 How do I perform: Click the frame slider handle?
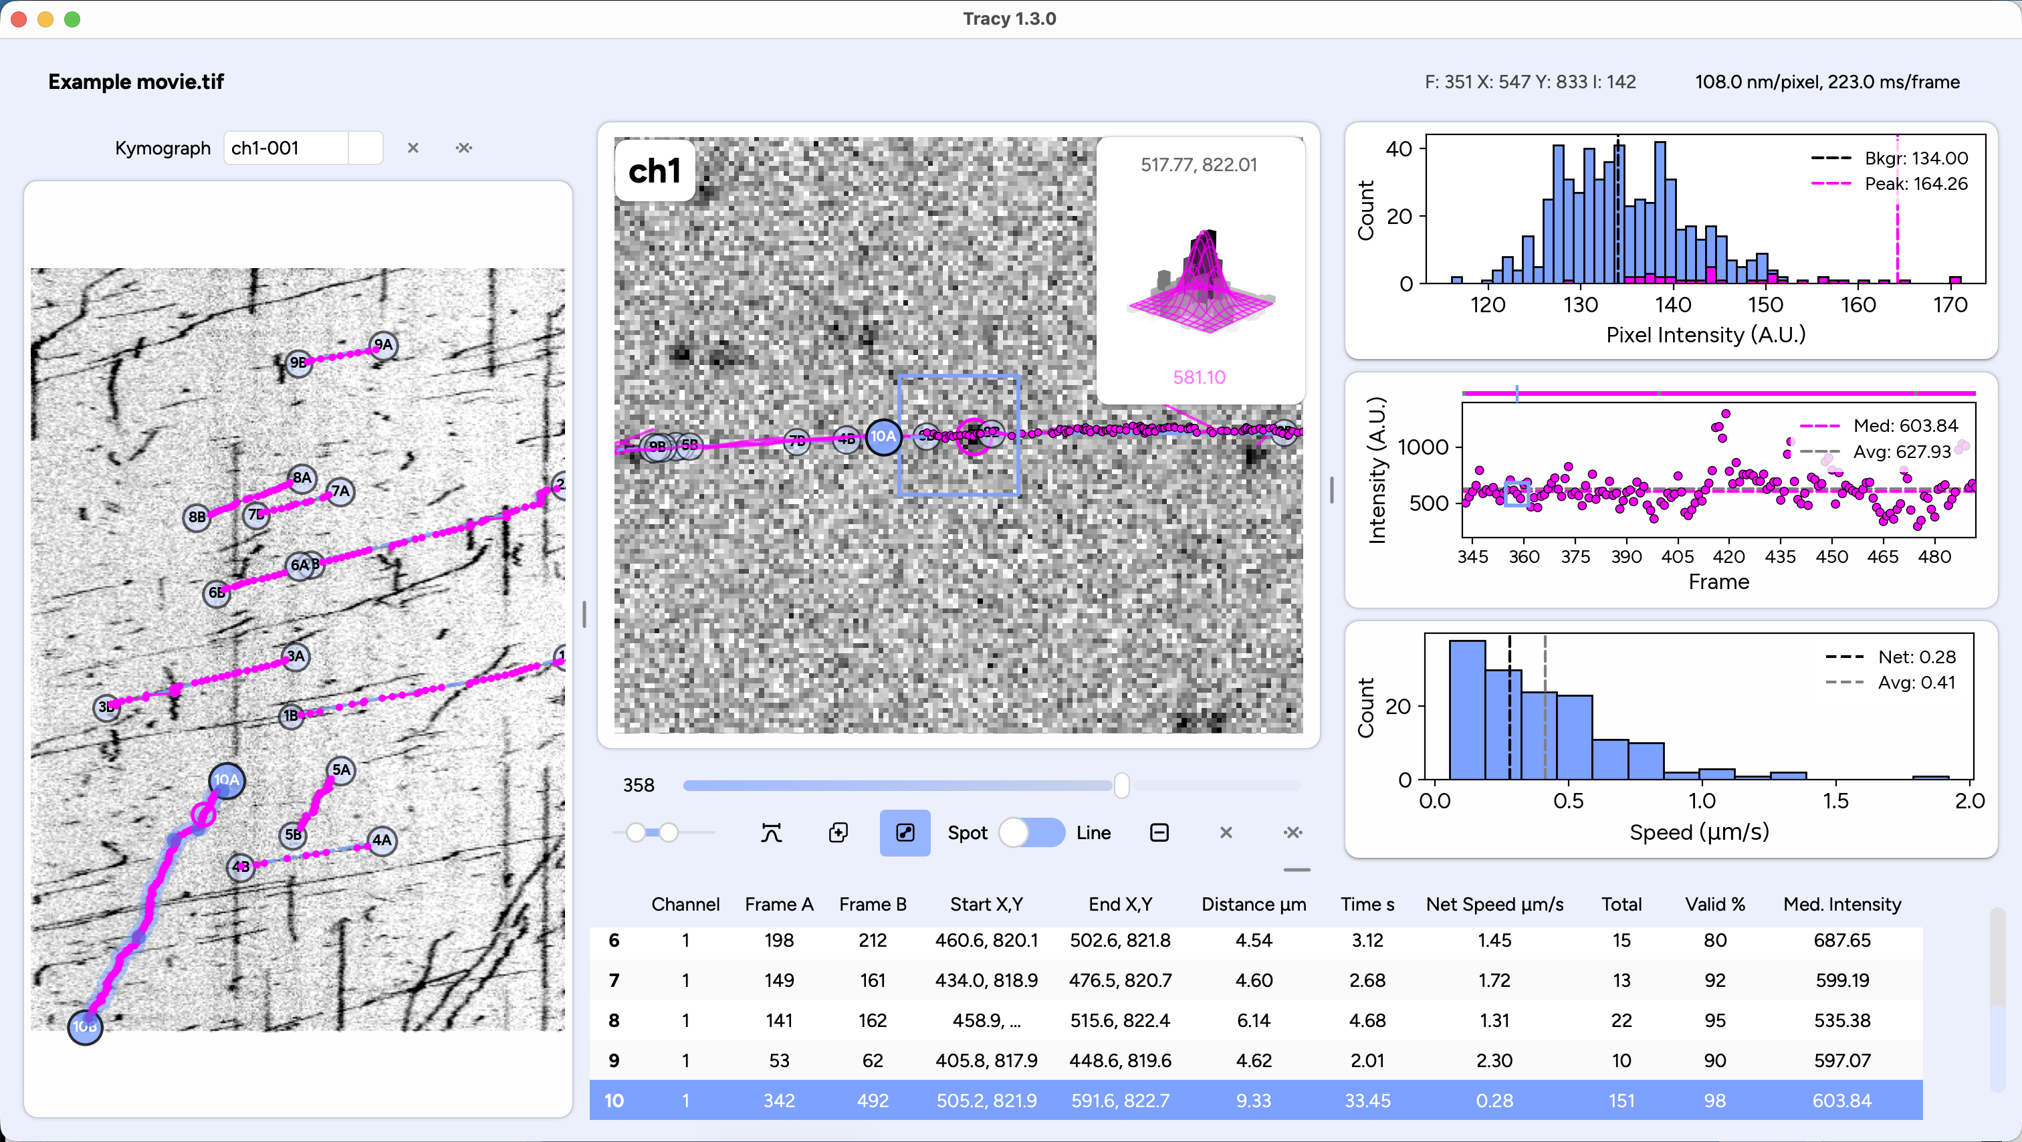click(x=1122, y=785)
